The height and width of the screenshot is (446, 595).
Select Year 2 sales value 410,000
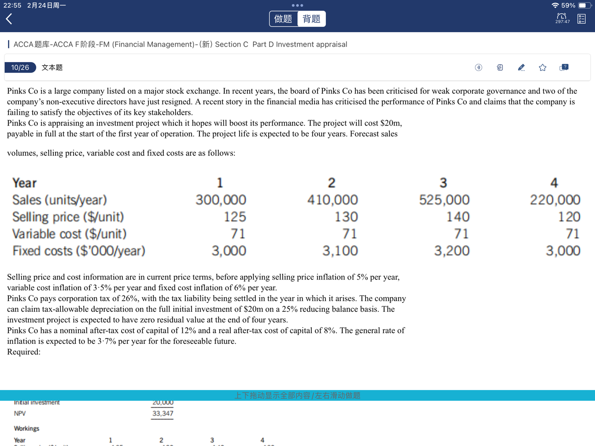[333, 200]
